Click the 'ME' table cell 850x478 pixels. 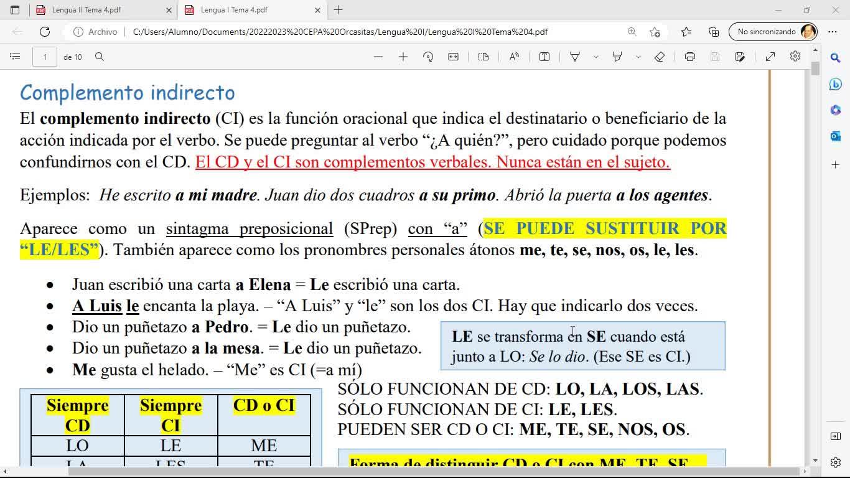pos(264,446)
